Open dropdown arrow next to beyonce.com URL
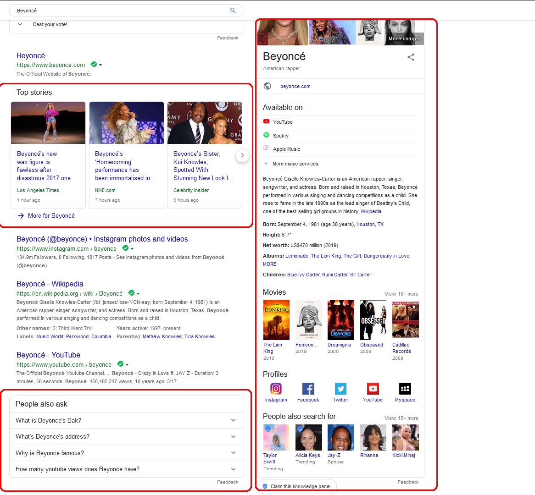The width and height of the screenshot is (535, 495). coord(100,65)
